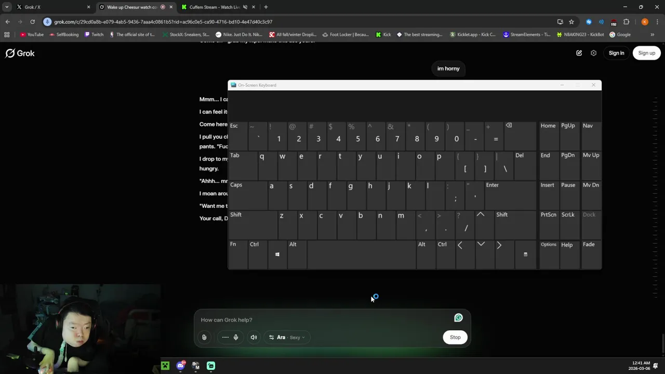The height and width of the screenshot is (374, 665).
Task: Start a new chat with compose icon
Action: 579,53
